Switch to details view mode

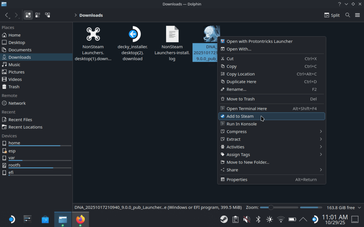48,15
